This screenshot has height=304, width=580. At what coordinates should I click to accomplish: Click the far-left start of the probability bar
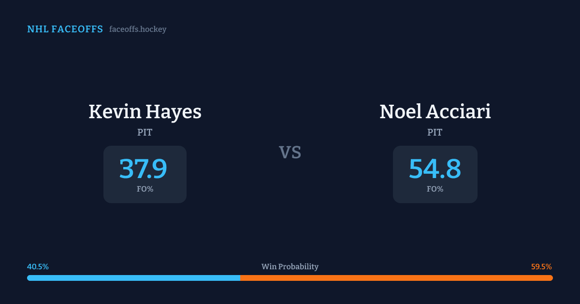click(x=29, y=278)
